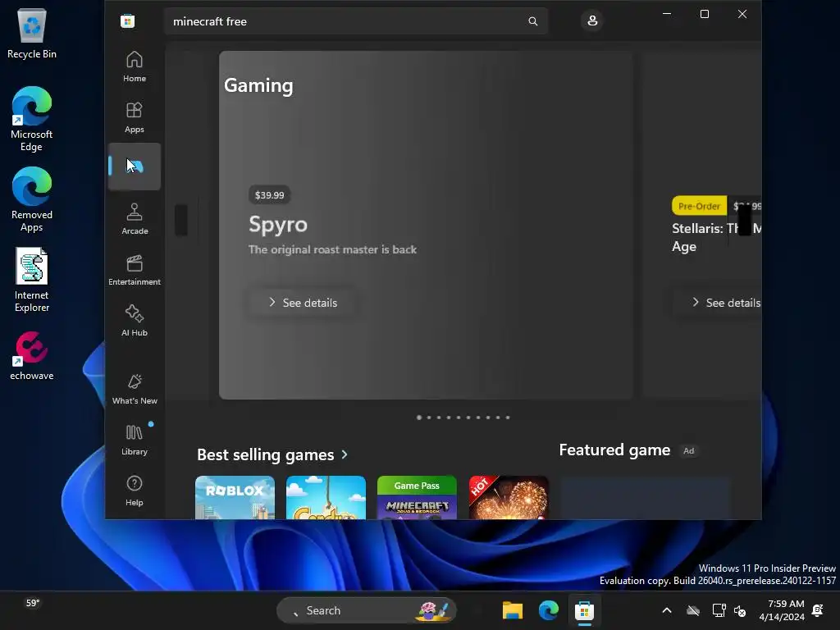Expand Best selling games via chevron arrow
The image size is (840, 630).
345,454
